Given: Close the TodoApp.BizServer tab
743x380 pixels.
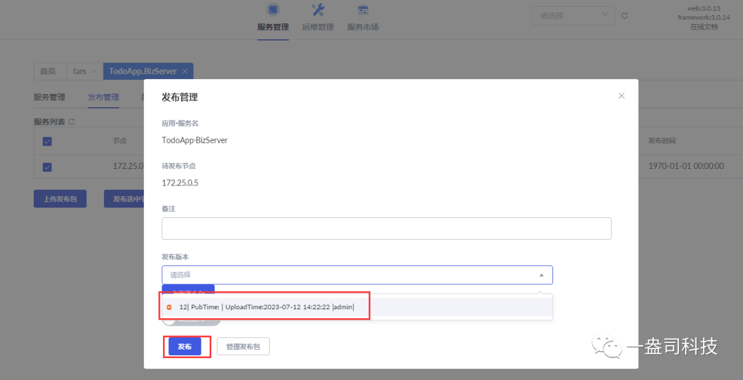Looking at the screenshot, I should [x=185, y=71].
